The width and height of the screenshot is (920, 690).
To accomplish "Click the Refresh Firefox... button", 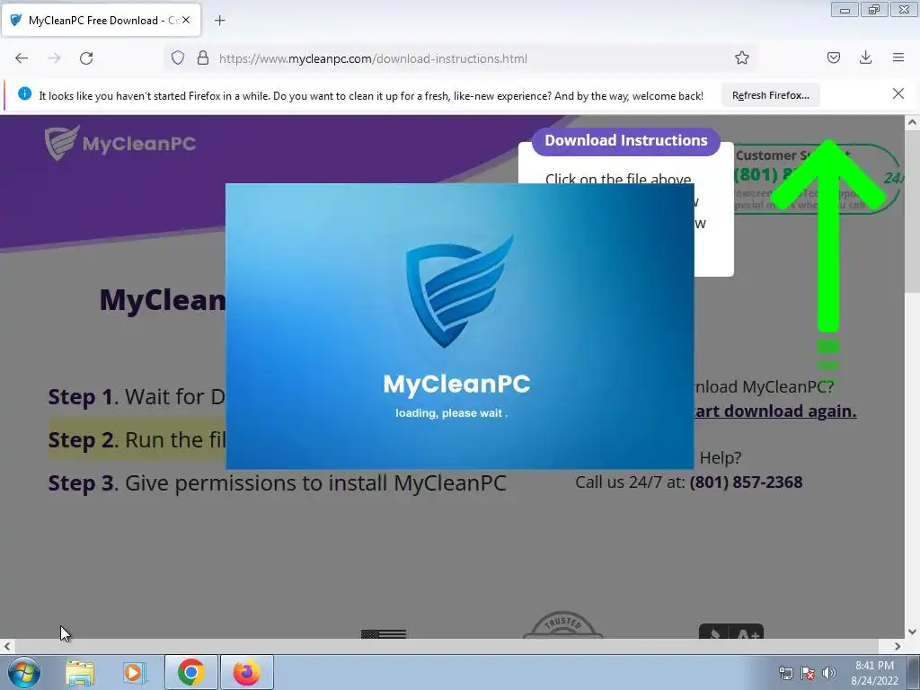I will [770, 95].
